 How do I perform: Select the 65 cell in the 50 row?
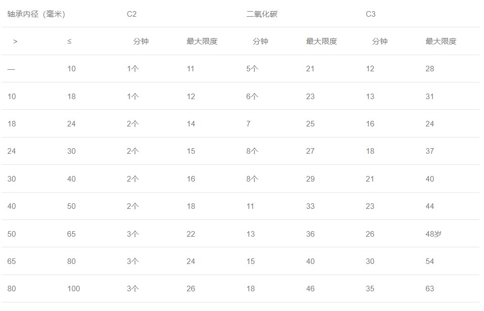point(71,234)
